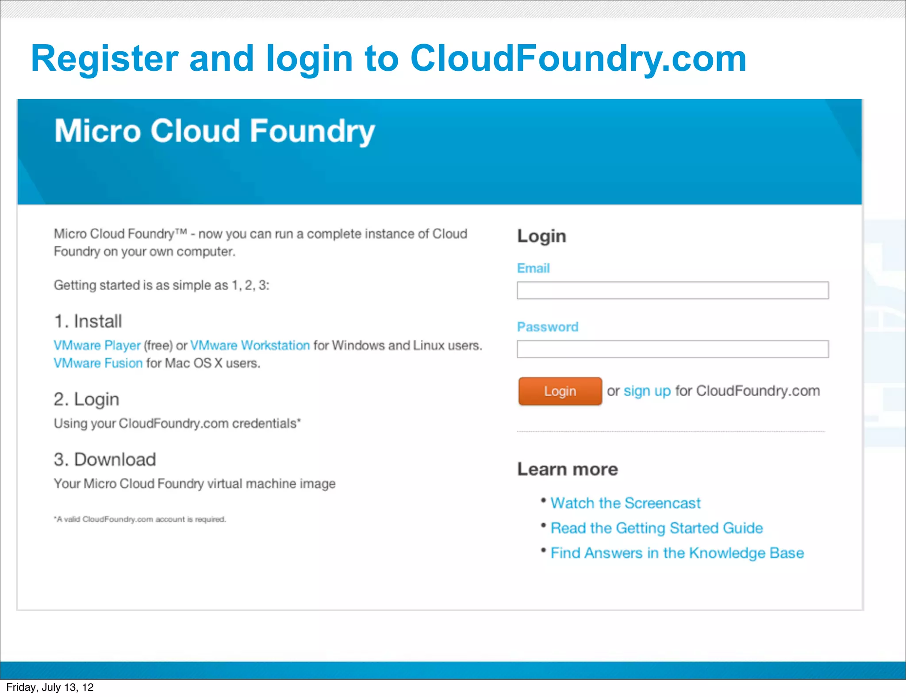Click the '2. Login' step heading
Screen dimensions: 906x697
pyautogui.click(x=87, y=399)
